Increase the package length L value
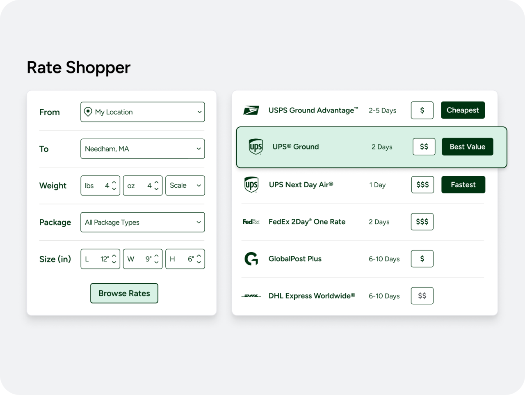 point(114,255)
